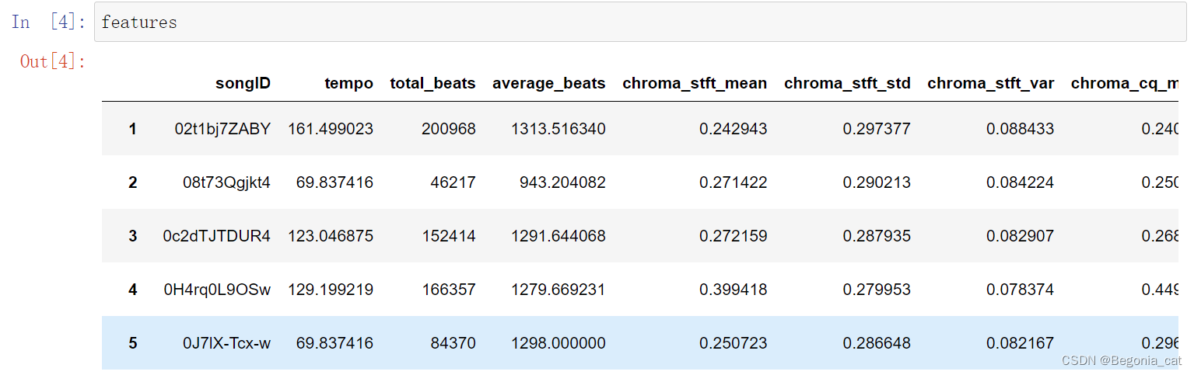Click chroma_stft_std value 0.297377
The image size is (1194, 375).
877,129
